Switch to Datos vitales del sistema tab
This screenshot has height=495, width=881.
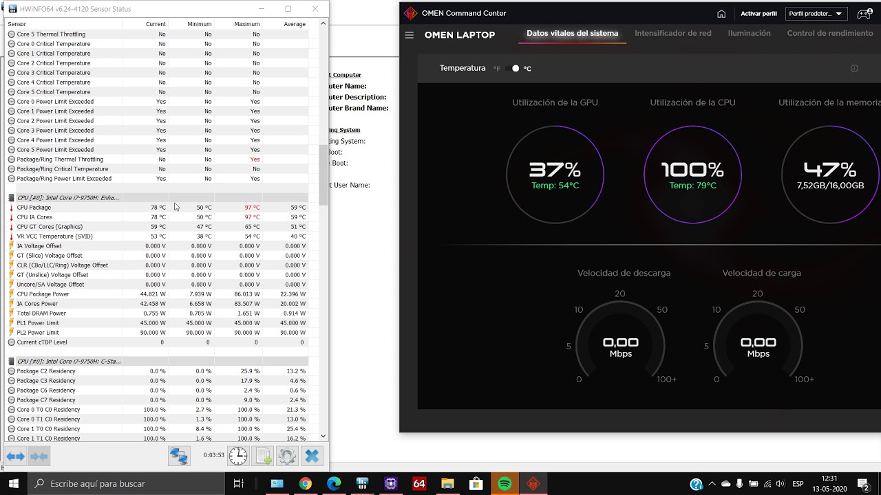572,33
